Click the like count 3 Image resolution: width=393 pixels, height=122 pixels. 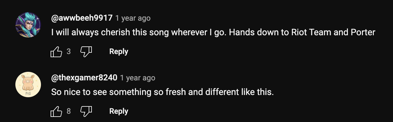coord(68,51)
